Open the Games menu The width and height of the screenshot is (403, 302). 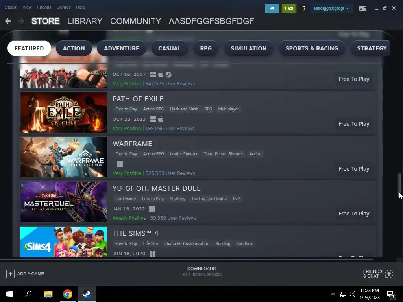click(x=63, y=7)
